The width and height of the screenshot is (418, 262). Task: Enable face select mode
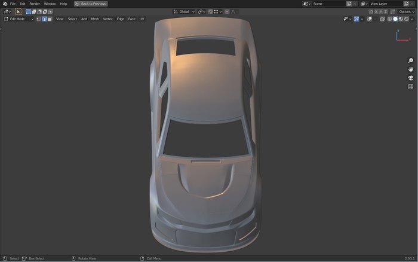tap(50, 19)
